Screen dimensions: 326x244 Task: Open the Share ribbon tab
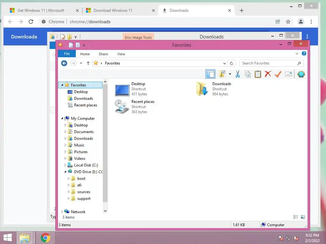pyautogui.click(x=103, y=54)
